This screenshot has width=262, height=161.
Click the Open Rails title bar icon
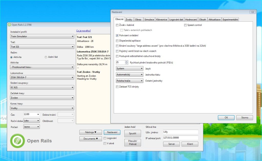(9, 25)
